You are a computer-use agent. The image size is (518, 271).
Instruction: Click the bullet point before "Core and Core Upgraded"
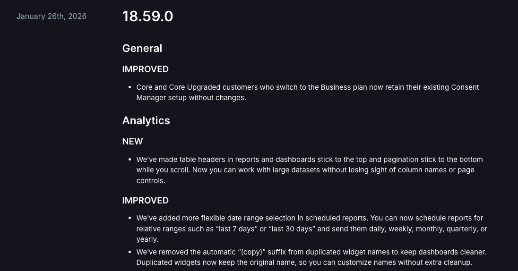(130, 88)
